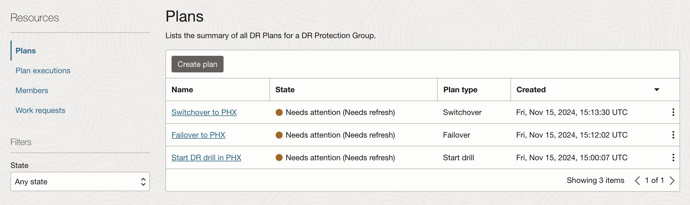This screenshot has width=690, height=205.
Task: Click status dot of Switchover to PHX
Action: click(x=279, y=112)
